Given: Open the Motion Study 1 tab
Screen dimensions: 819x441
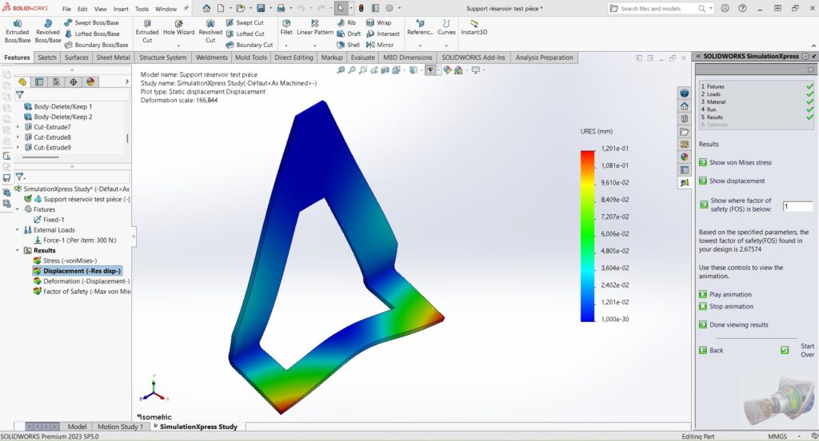Looking at the screenshot, I should pyautogui.click(x=120, y=427).
